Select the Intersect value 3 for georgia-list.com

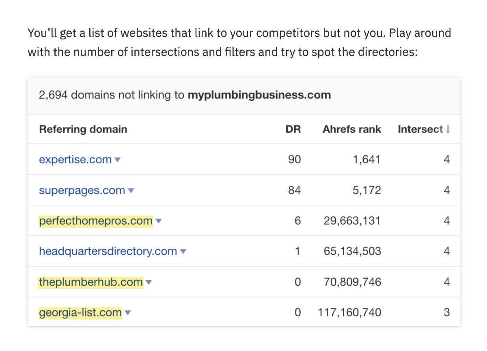[x=447, y=313]
